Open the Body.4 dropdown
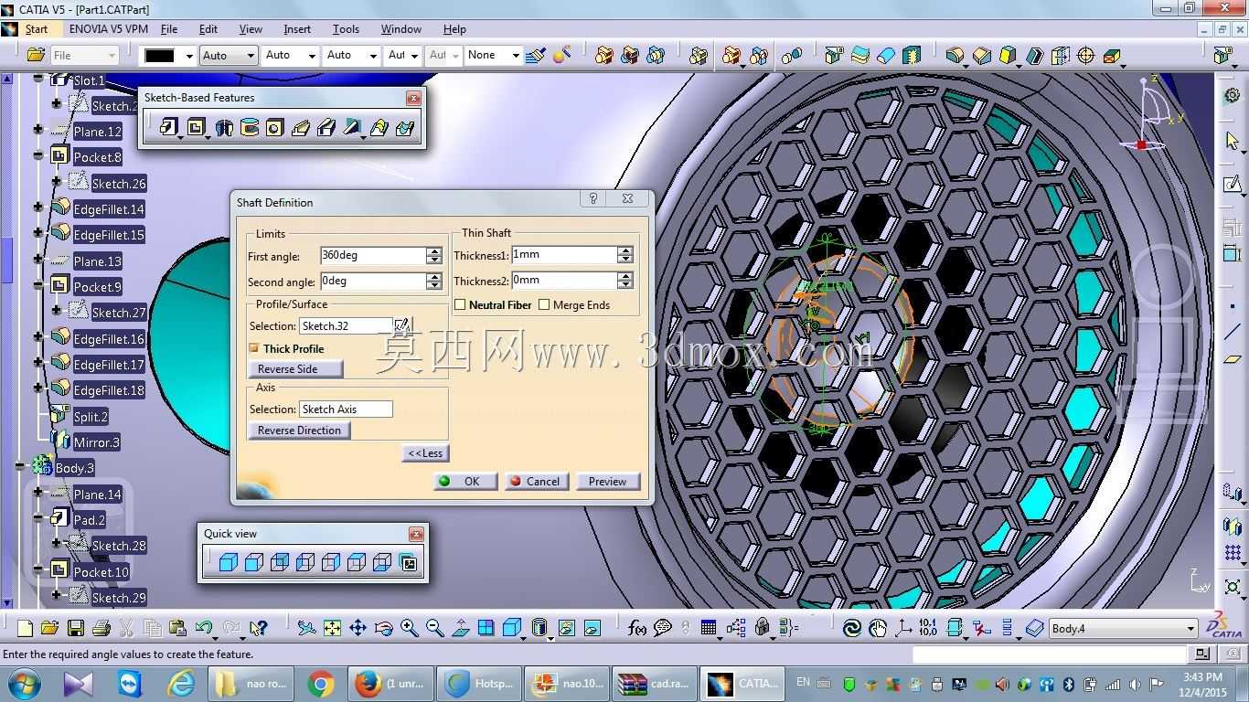 coord(1190,628)
